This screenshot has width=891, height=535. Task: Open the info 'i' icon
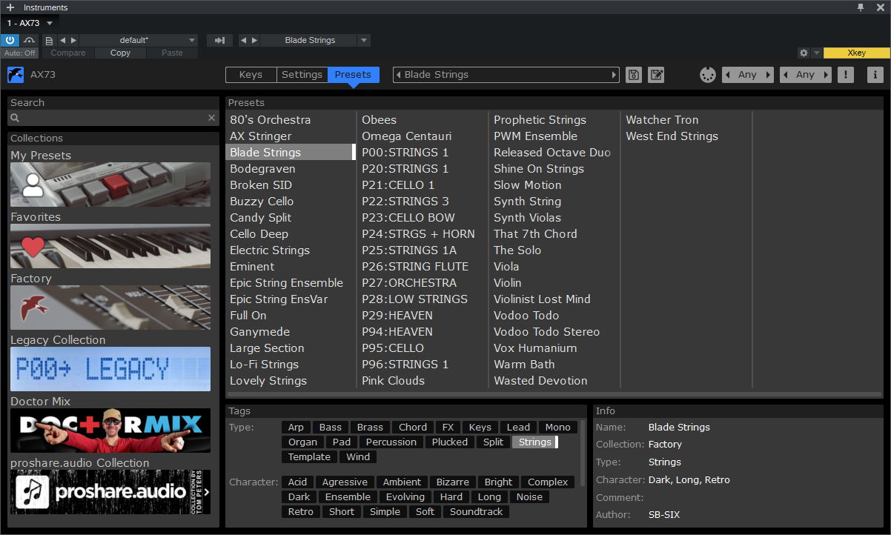coord(875,75)
